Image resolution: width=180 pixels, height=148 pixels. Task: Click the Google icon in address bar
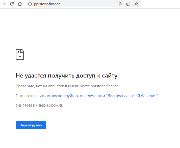[x=120, y=4]
